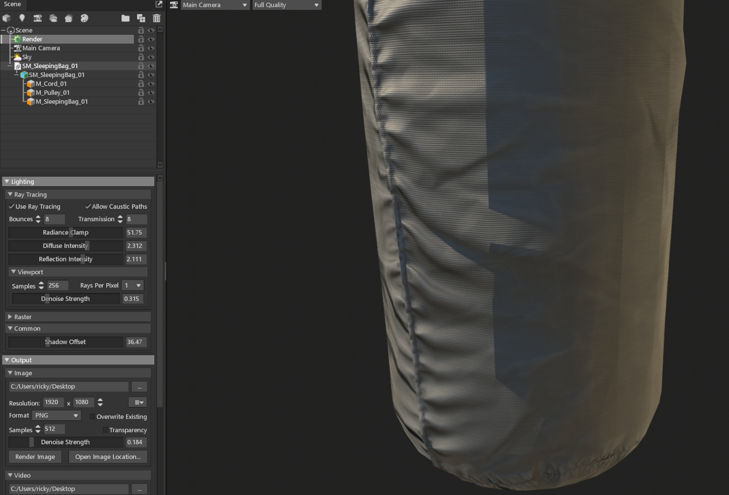Hide the Main Camera object
729x495 pixels.
click(x=151, y=48)
